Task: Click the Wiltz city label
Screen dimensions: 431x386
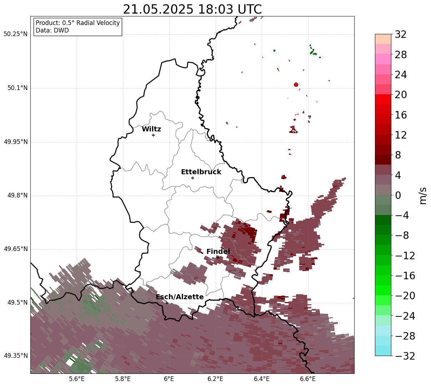Action: point(151,129)
